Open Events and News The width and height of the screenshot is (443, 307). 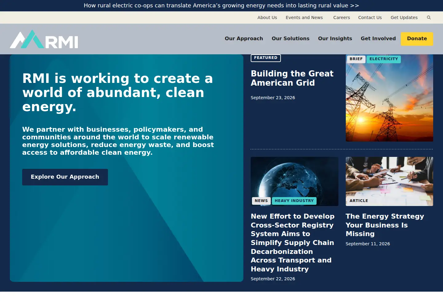(304, 17)
